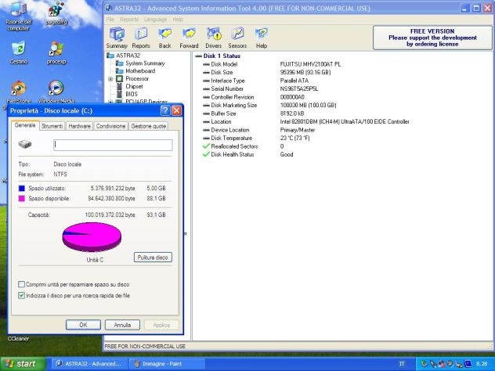Viewport: 495px width, 371px height.
Task: Switch to ASTRA32 taskbar button
Action: [89, 364]
